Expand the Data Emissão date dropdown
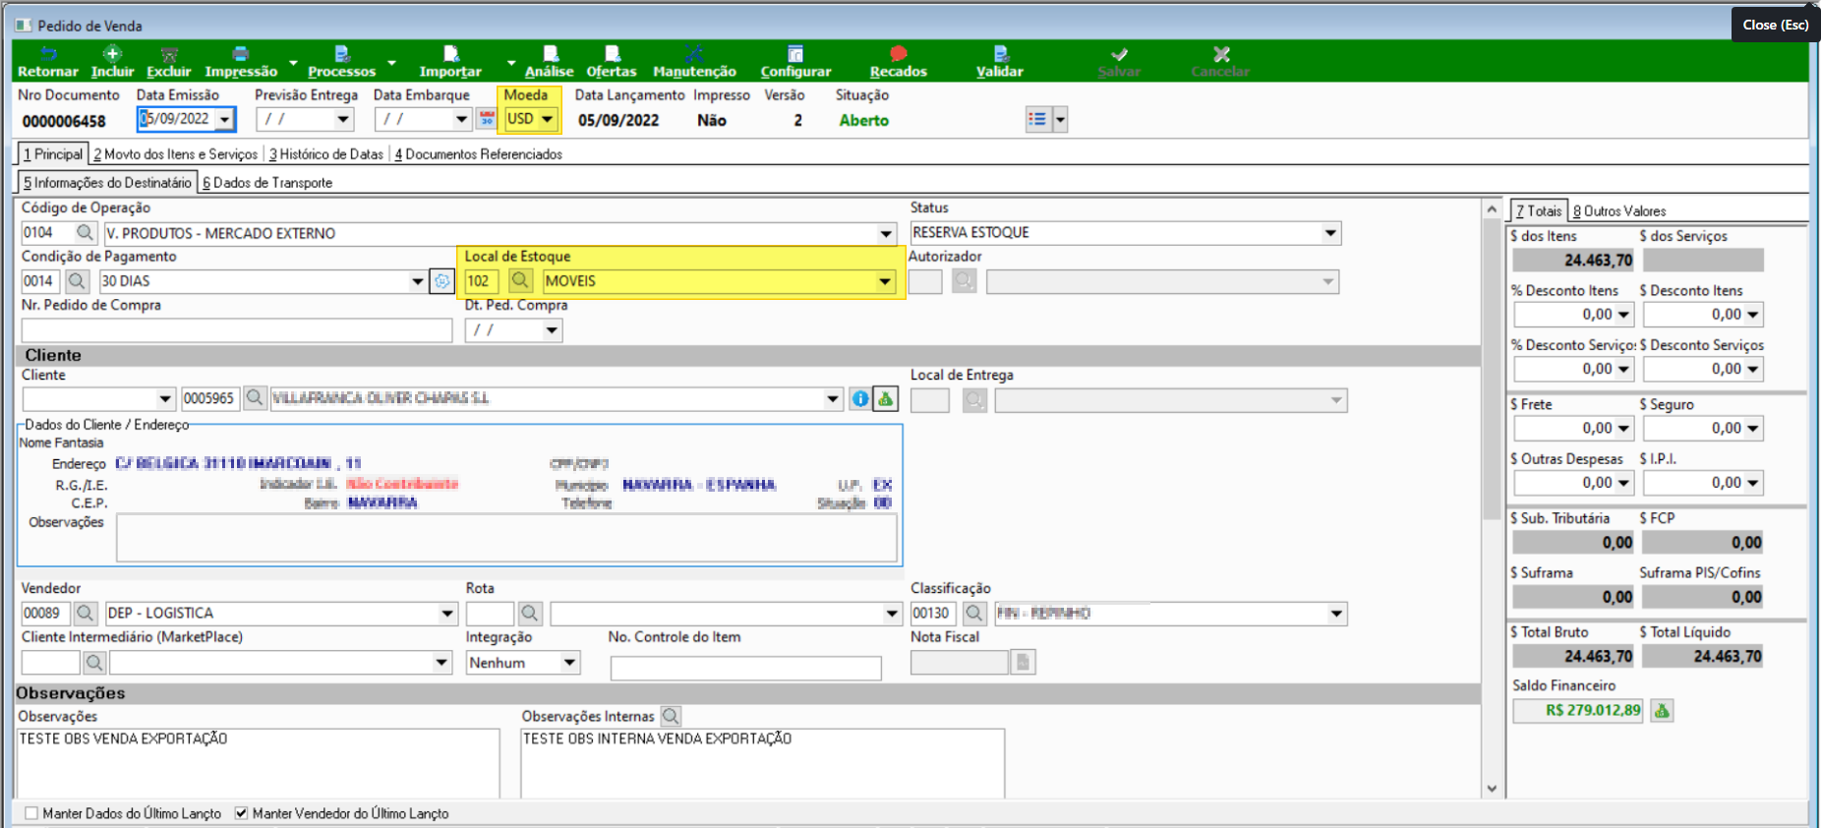1821x828 pixels. tap(225, 119)
